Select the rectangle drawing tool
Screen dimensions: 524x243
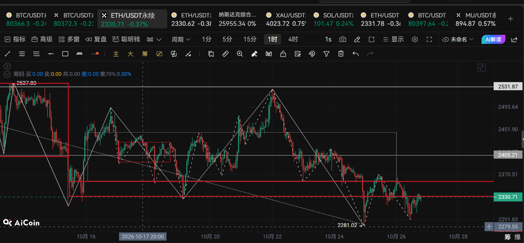(x=65, y=54)
